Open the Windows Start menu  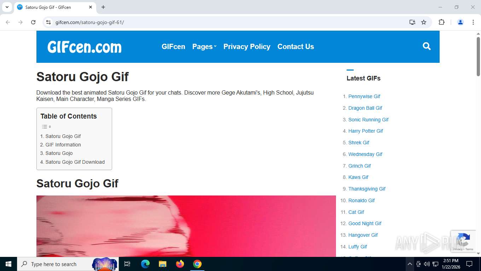pyautogui.click(x=8, y=264)
